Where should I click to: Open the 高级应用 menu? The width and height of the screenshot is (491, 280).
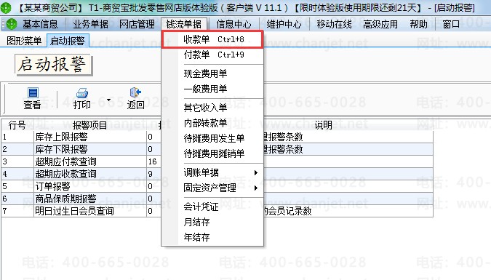coord(380,24)
